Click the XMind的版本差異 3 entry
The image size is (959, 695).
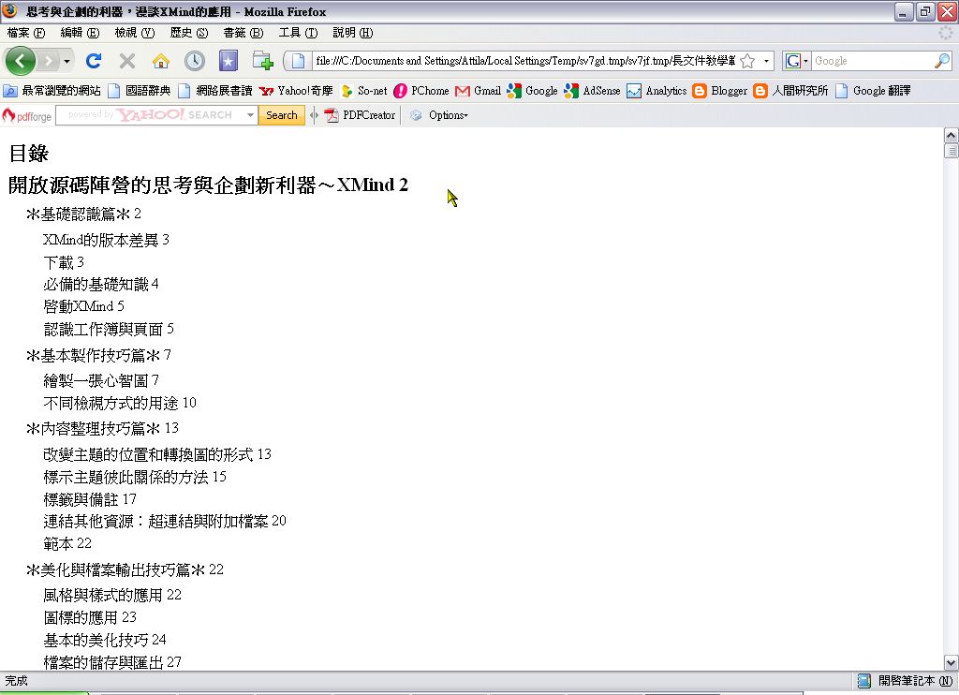coord(107,240)
